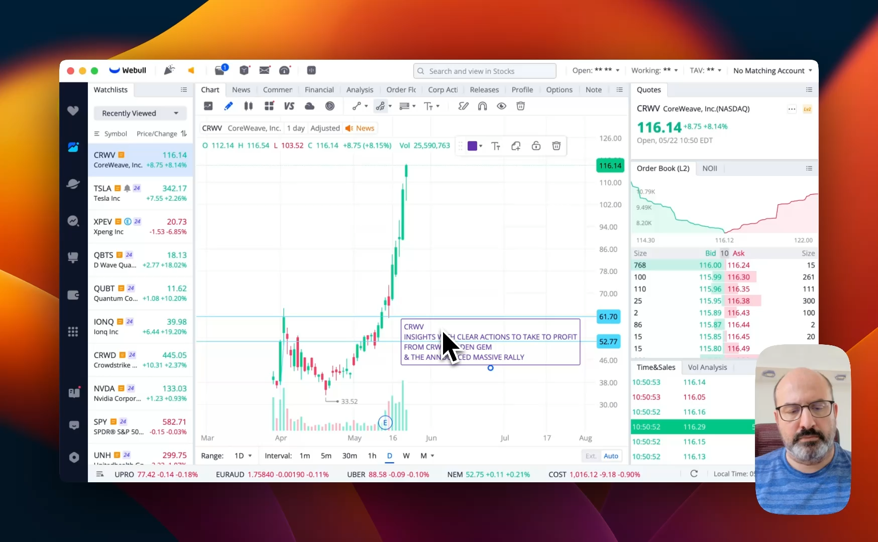Switch to the Financial tab
878x542 pixels.
319,89
